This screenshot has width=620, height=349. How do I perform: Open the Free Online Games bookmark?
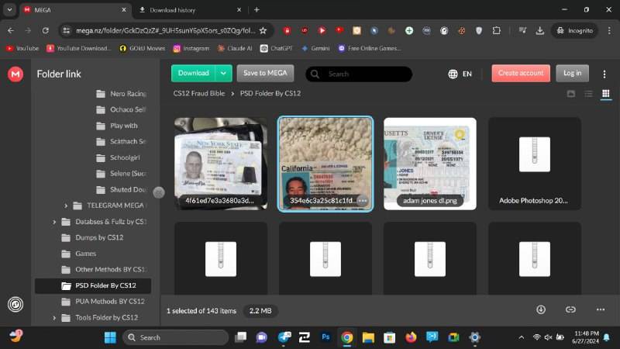click(x=370, y=48)
